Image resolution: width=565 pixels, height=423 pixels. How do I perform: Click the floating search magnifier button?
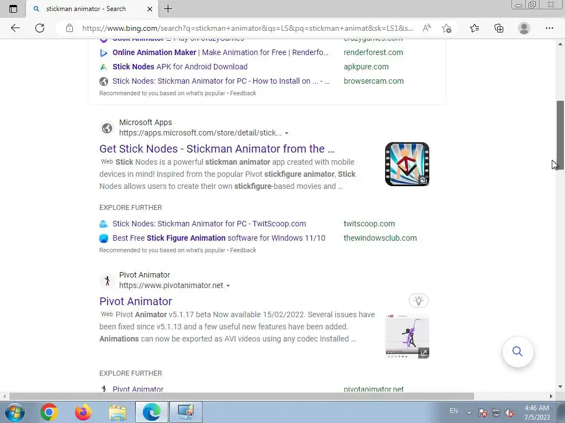point(518,351)
